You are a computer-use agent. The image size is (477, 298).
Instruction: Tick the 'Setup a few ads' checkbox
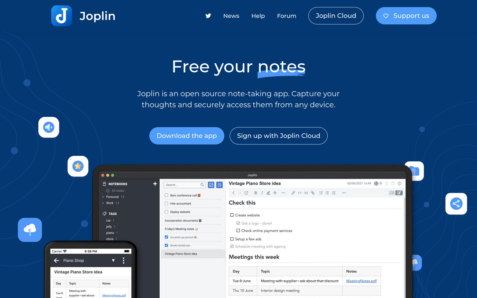(232, 239)
